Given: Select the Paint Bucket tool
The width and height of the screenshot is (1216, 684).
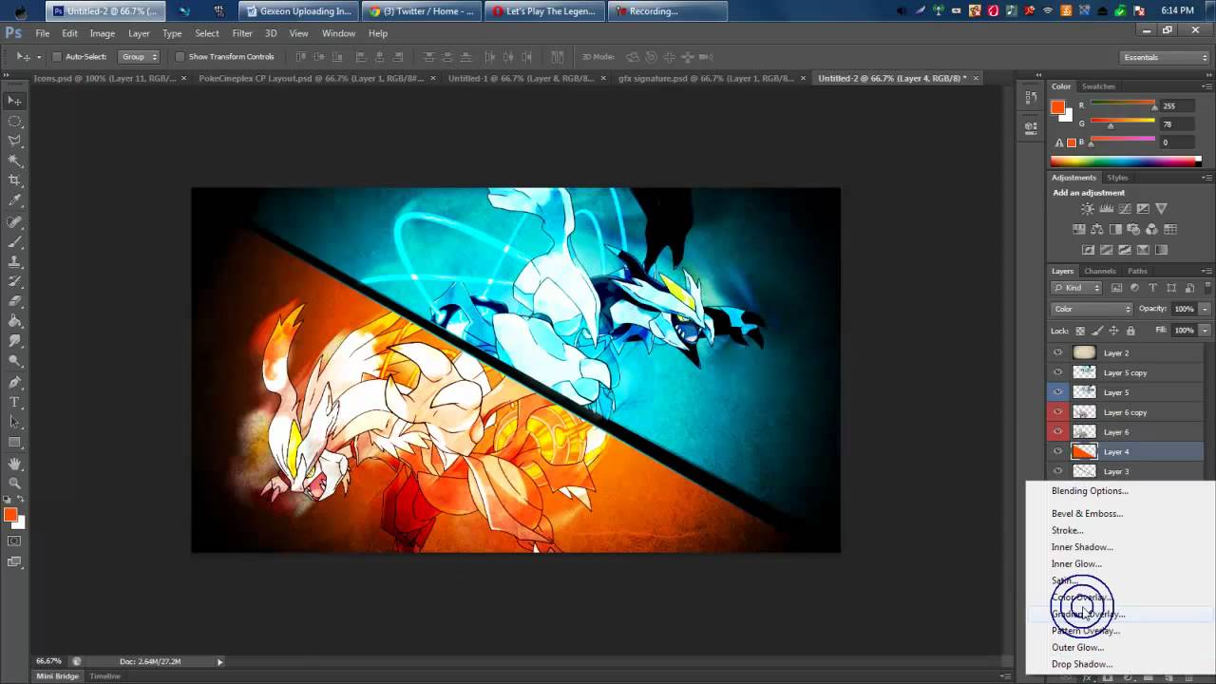Looking at the screenshot, I should (14, 321).
